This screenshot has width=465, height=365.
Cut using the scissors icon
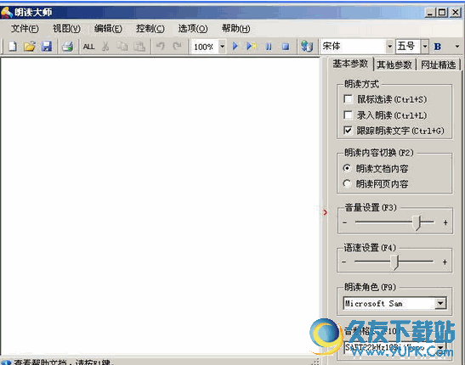click(x=105, y=47)
